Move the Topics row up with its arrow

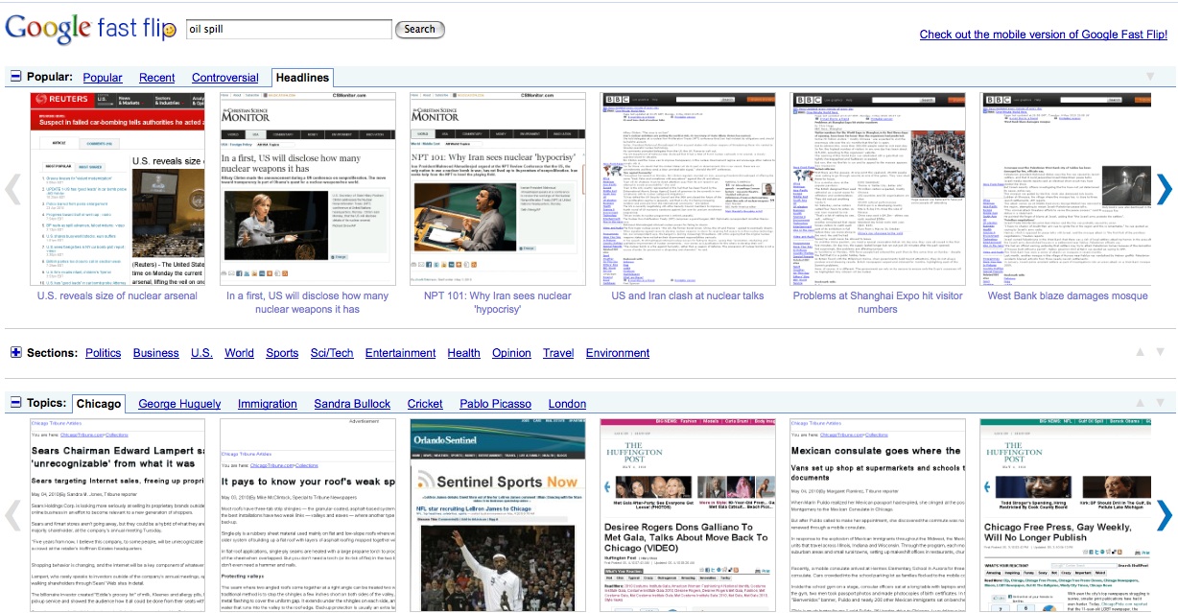pos(1140,403)
